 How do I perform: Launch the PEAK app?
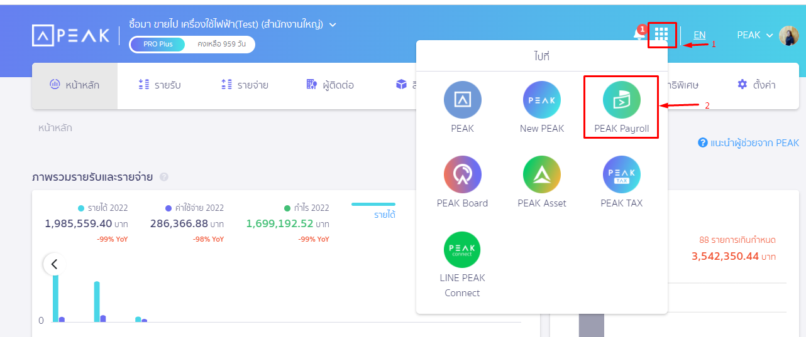pyautogui.click(x=462, y=107)
